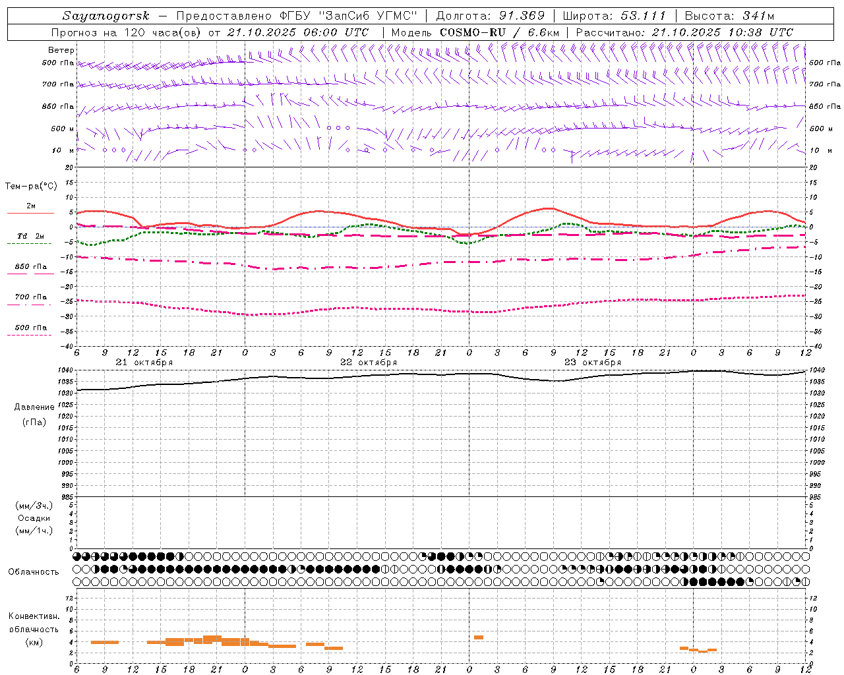This screenshot has width=844, height=675.
Task: Click '500 гПа' in the temperature legend
Action: coord(30,328)
